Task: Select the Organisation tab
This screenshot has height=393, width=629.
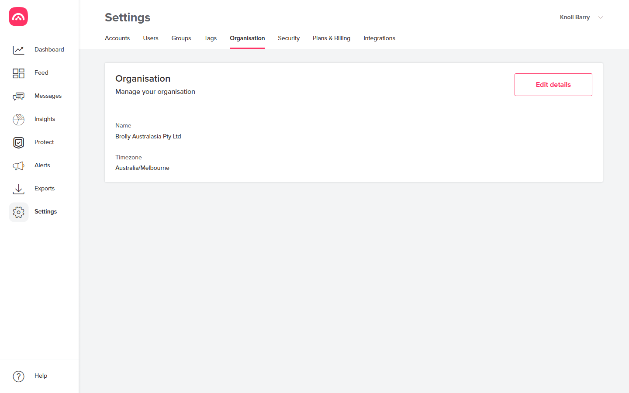Action: 247,38
